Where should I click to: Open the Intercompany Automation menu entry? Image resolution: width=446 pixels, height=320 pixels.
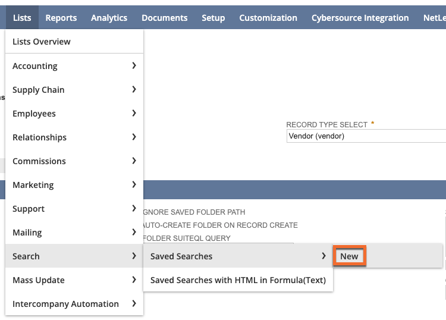pos(65,304)
